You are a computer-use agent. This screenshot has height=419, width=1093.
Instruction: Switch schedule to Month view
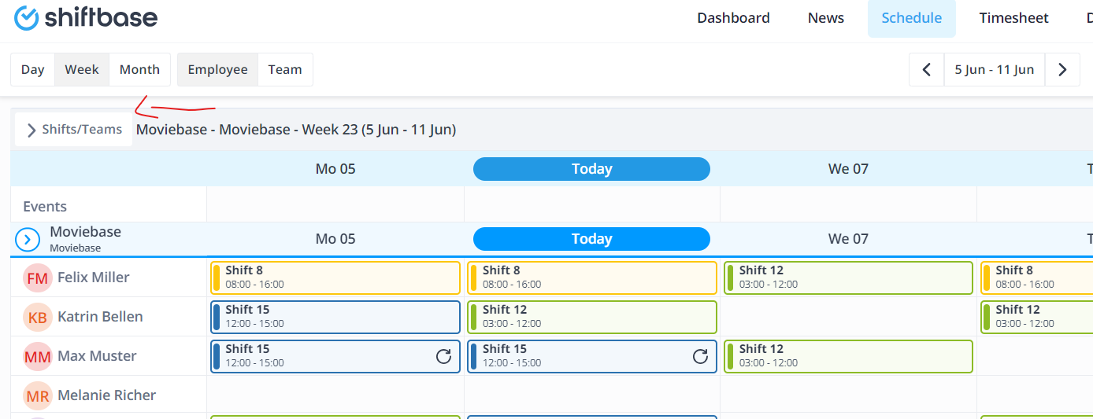139,69
